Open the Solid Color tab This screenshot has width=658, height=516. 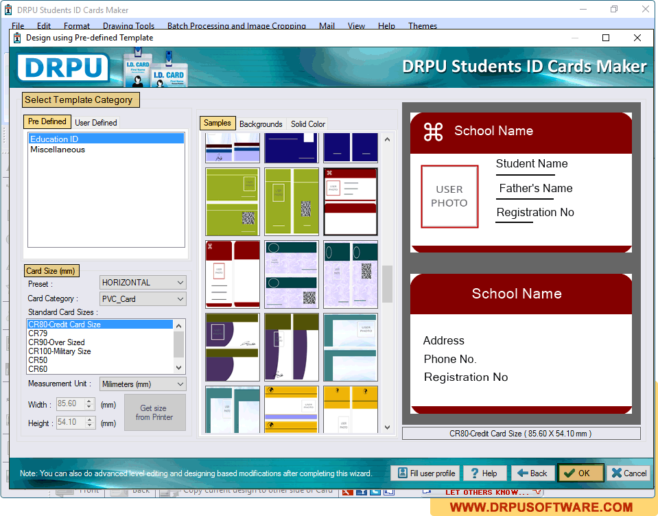[x=307, y=124]
